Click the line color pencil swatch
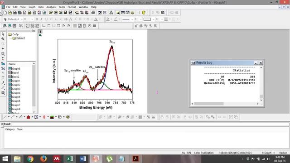The width and height of the screenshot is (290, 163). point(116,19)
